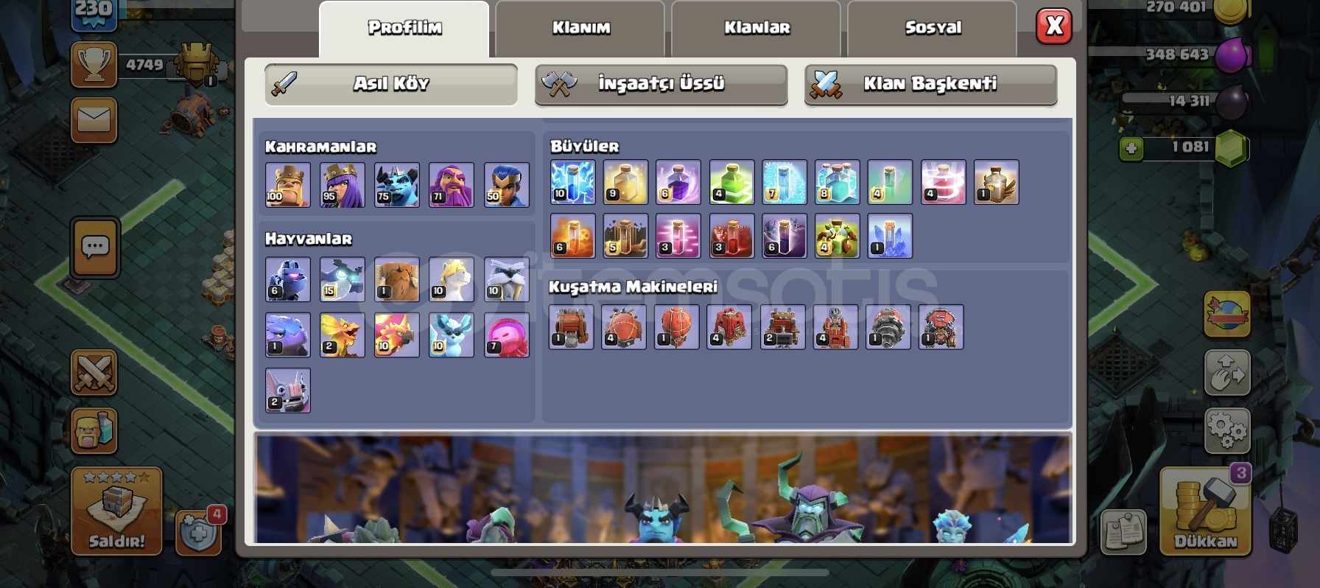Switch to the Klanlar tab

pos(756,28)
